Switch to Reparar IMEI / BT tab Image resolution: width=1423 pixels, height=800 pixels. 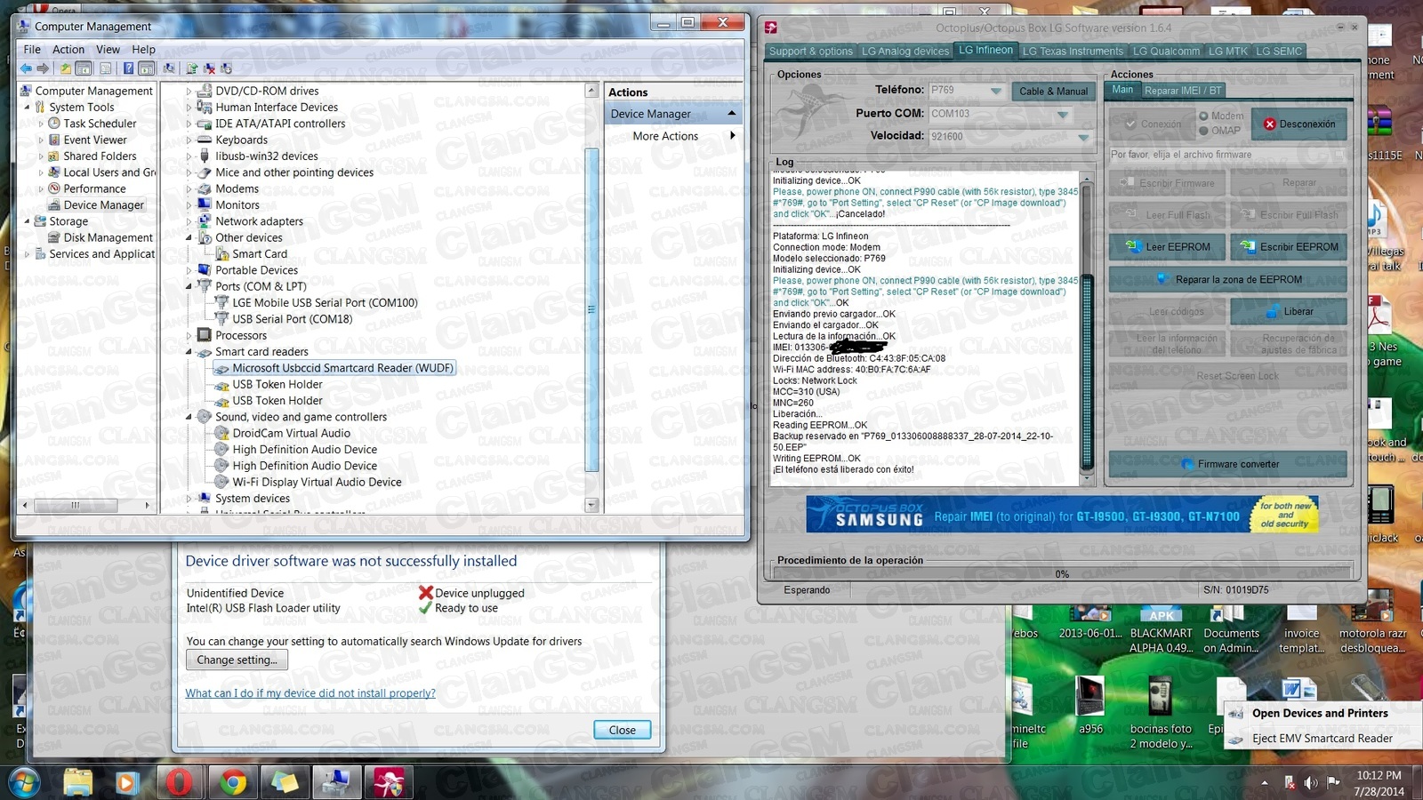point(1182,90)
